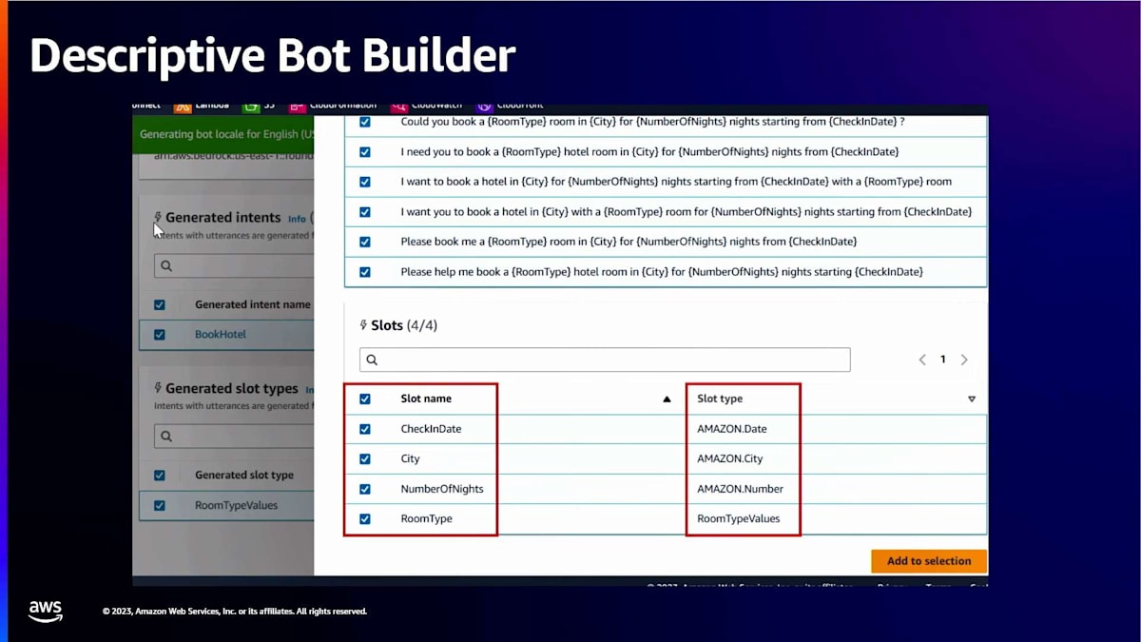
Task: Sort by the Slot type column arrow
Action: [x=971, y=399]
